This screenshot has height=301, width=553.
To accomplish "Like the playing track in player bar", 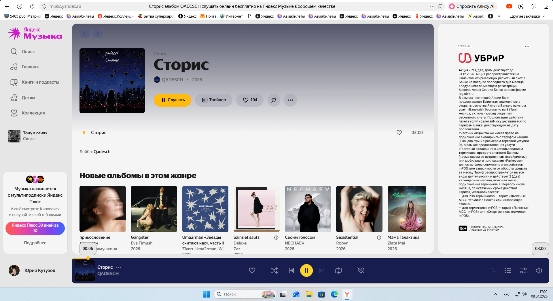I will tap(252, 270).
